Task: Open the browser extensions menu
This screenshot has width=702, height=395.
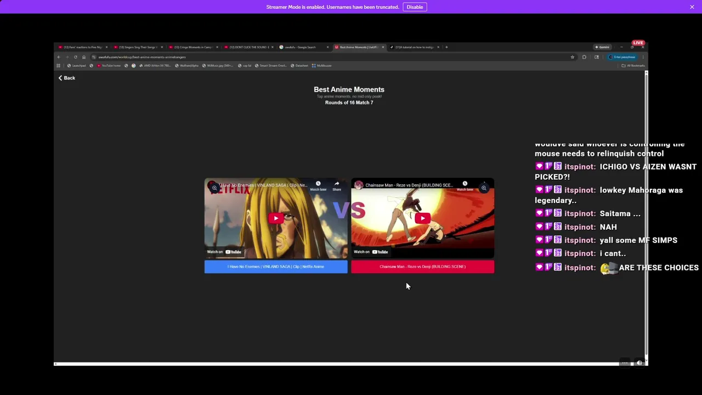Action: [584, 57]
